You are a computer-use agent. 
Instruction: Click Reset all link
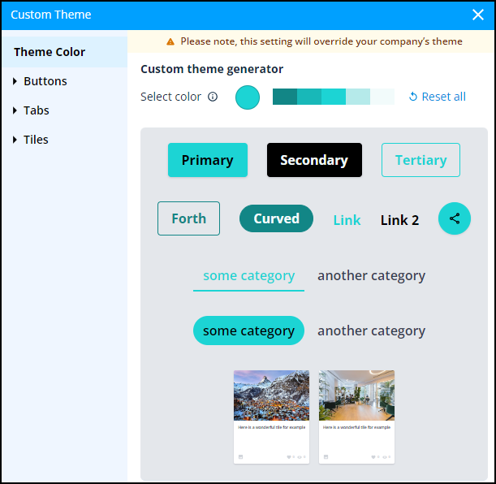pos(437,97)
